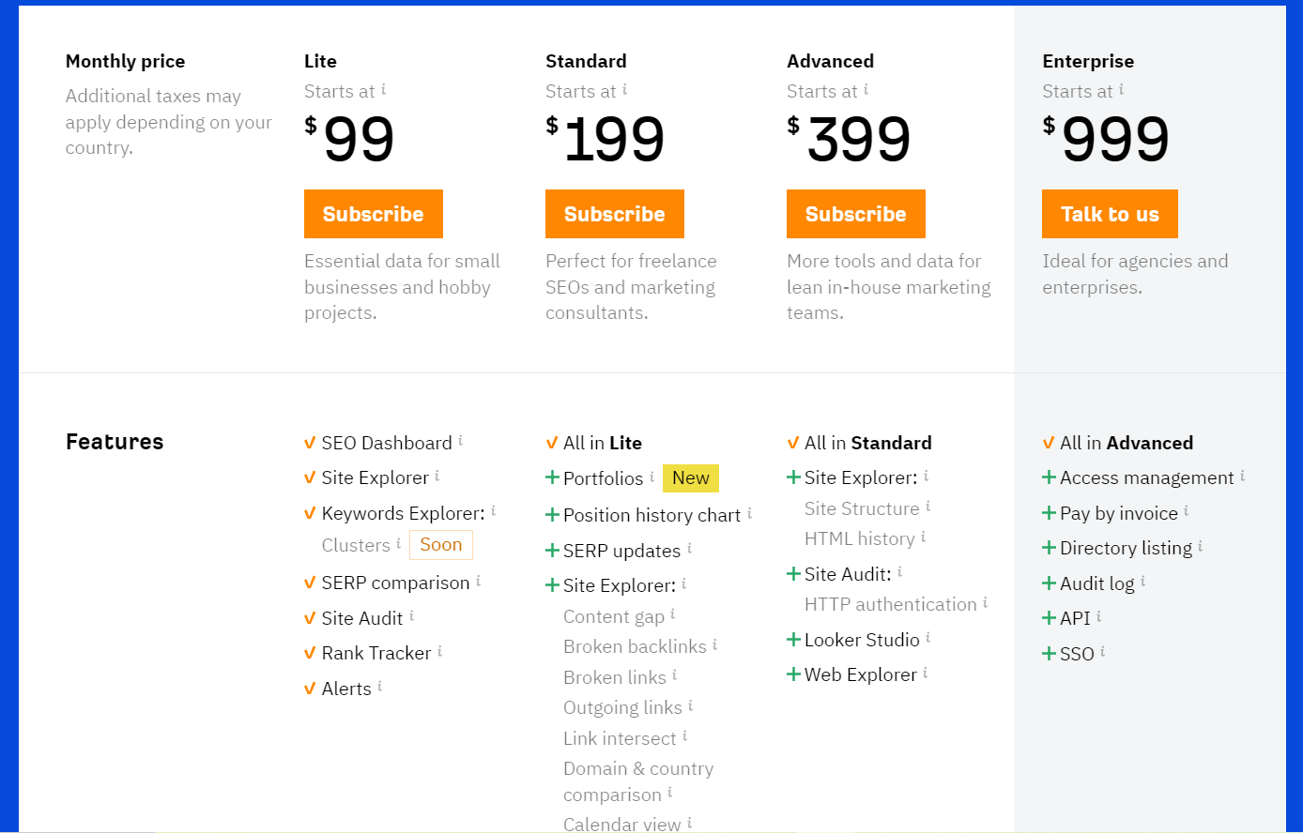Click the Enterprise 'Talk to us' button
This screenshot has width=1303, height=833.
pyautogui.click(x=1110, y=214)
